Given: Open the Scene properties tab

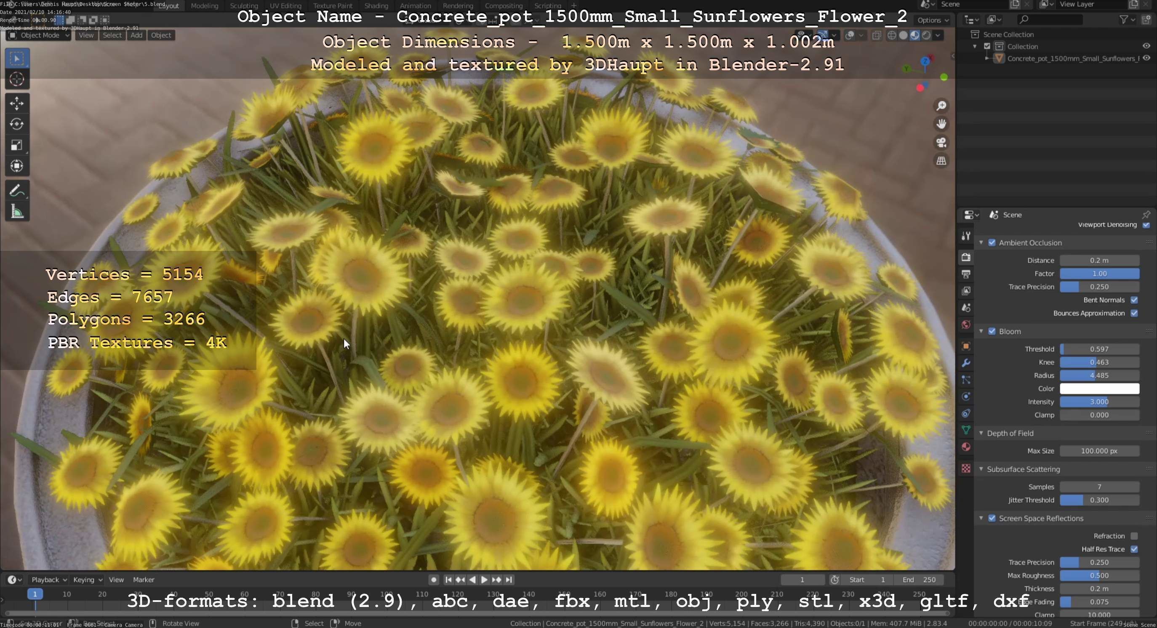Looking at the screenshot, I should click(966, 308).
